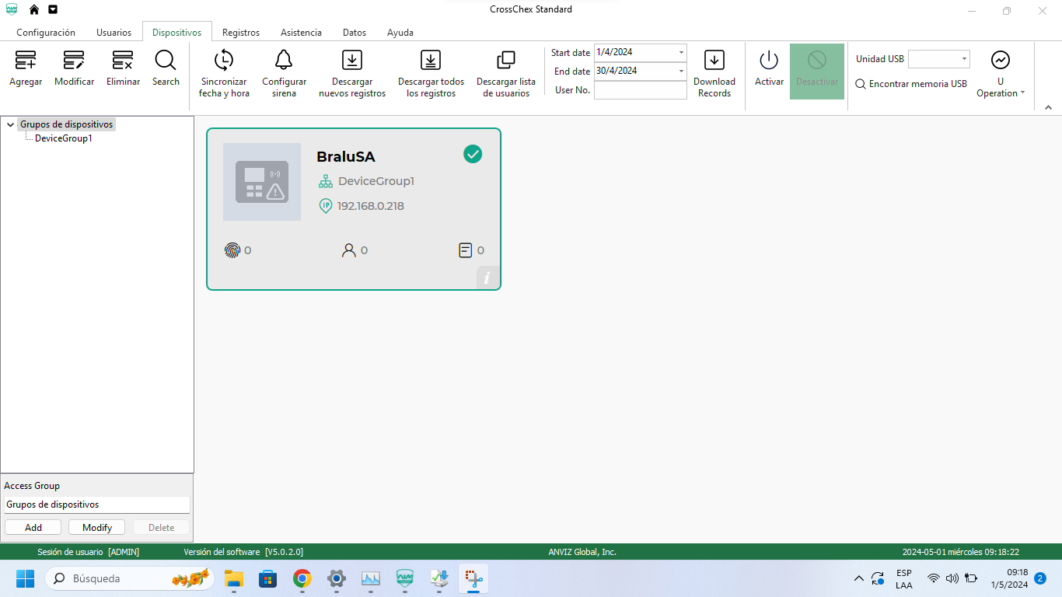Screen dimensions: 1062x597
Task: Click the records count icon on BraluSA
Action: click(465, 250)
